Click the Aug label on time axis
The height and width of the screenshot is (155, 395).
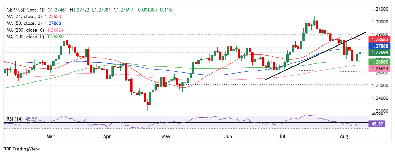[344, 136]
